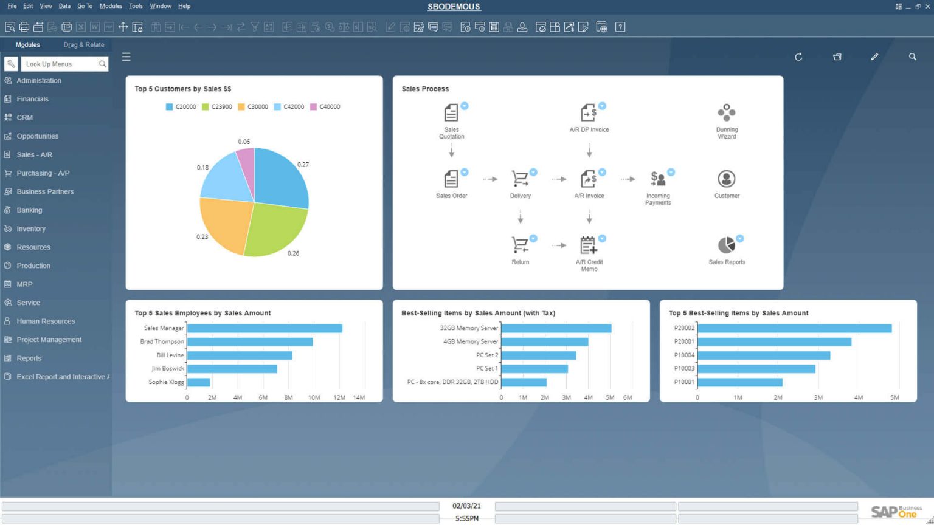The height and width of the screenshot is (525, 934).
Task: Click the Sales Reports pie icon
Action: point(727,244)
